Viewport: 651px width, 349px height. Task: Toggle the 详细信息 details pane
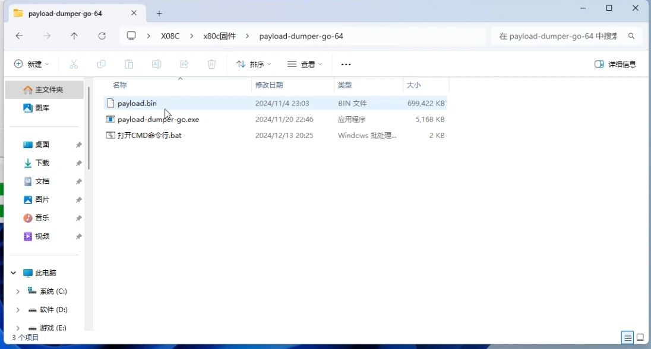click(x=615, y=64)
